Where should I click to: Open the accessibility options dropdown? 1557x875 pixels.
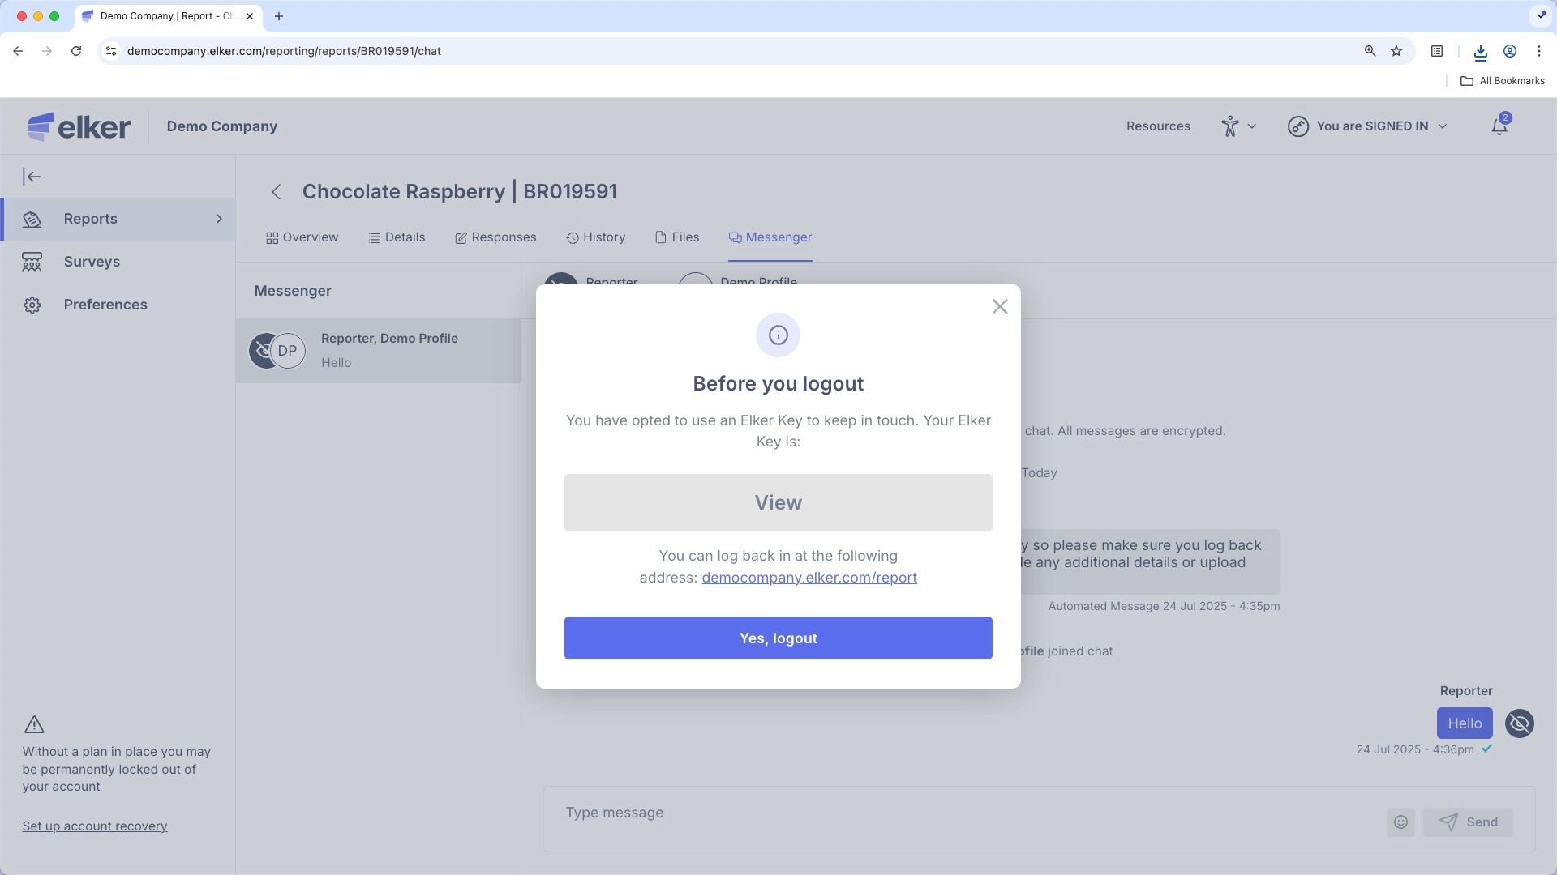click(x=1238, y=126)
